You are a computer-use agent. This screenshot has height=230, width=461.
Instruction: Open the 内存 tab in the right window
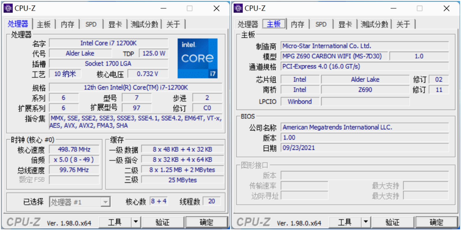point(298,24)
